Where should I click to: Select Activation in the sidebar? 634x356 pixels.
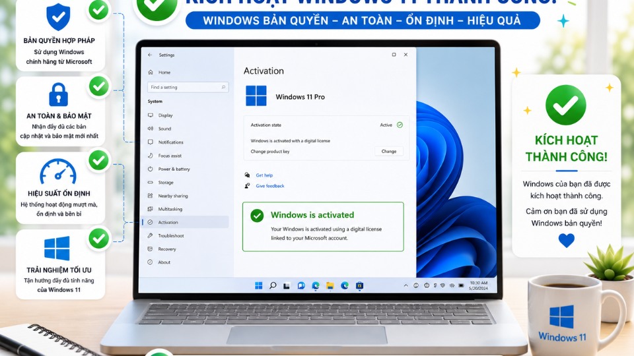[x=186, y=222]
